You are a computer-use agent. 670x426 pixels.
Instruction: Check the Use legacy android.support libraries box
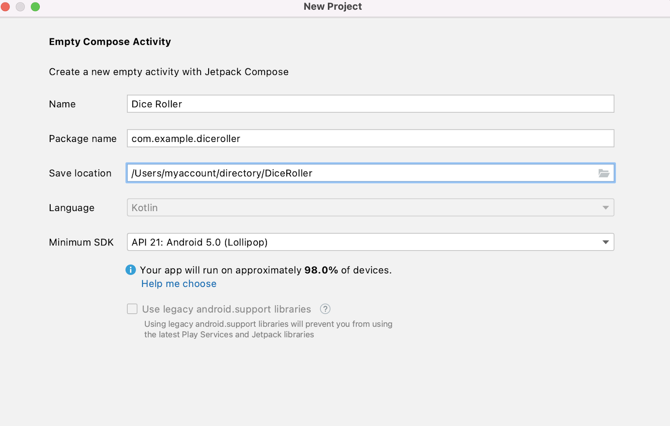(132, 309)
